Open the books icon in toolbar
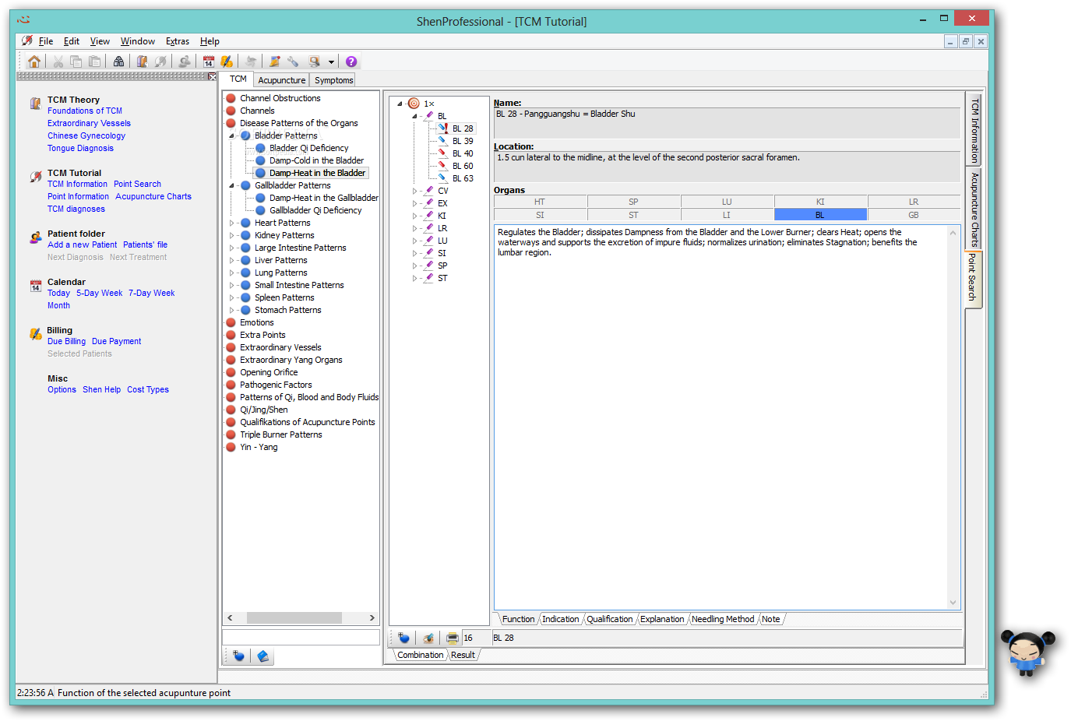1071x721 pixels. pos(142,62)
